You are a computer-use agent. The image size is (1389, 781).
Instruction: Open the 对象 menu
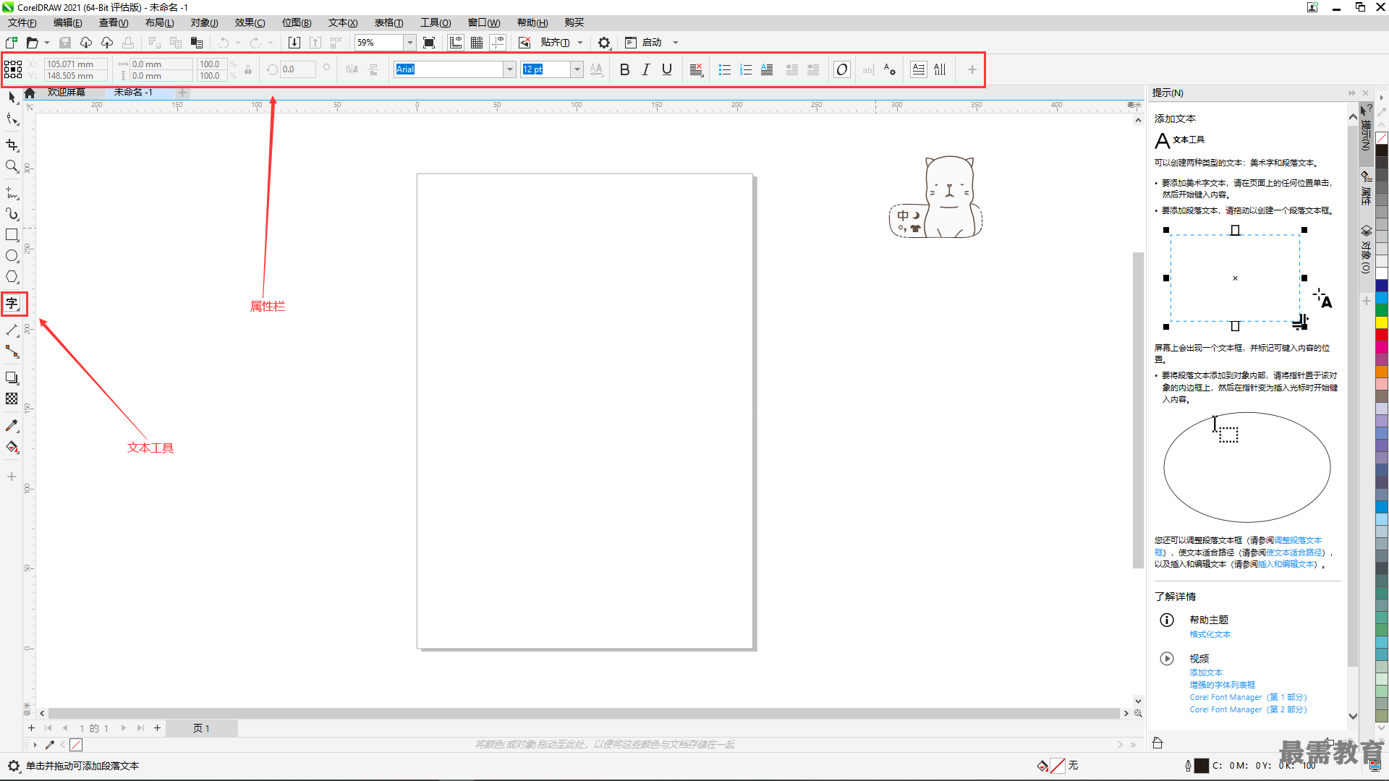tap(204, 23)
